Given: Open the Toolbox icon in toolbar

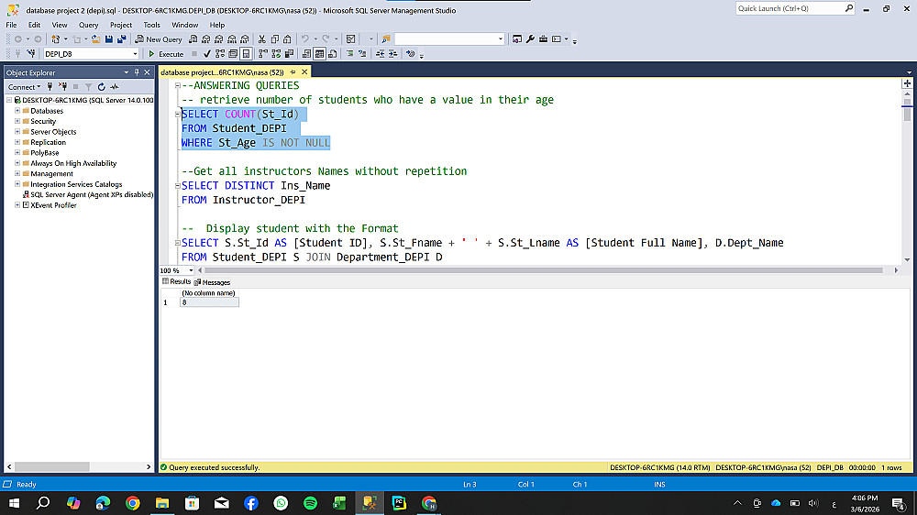Looking at the screenshot, I should click(x=543, y=39).
